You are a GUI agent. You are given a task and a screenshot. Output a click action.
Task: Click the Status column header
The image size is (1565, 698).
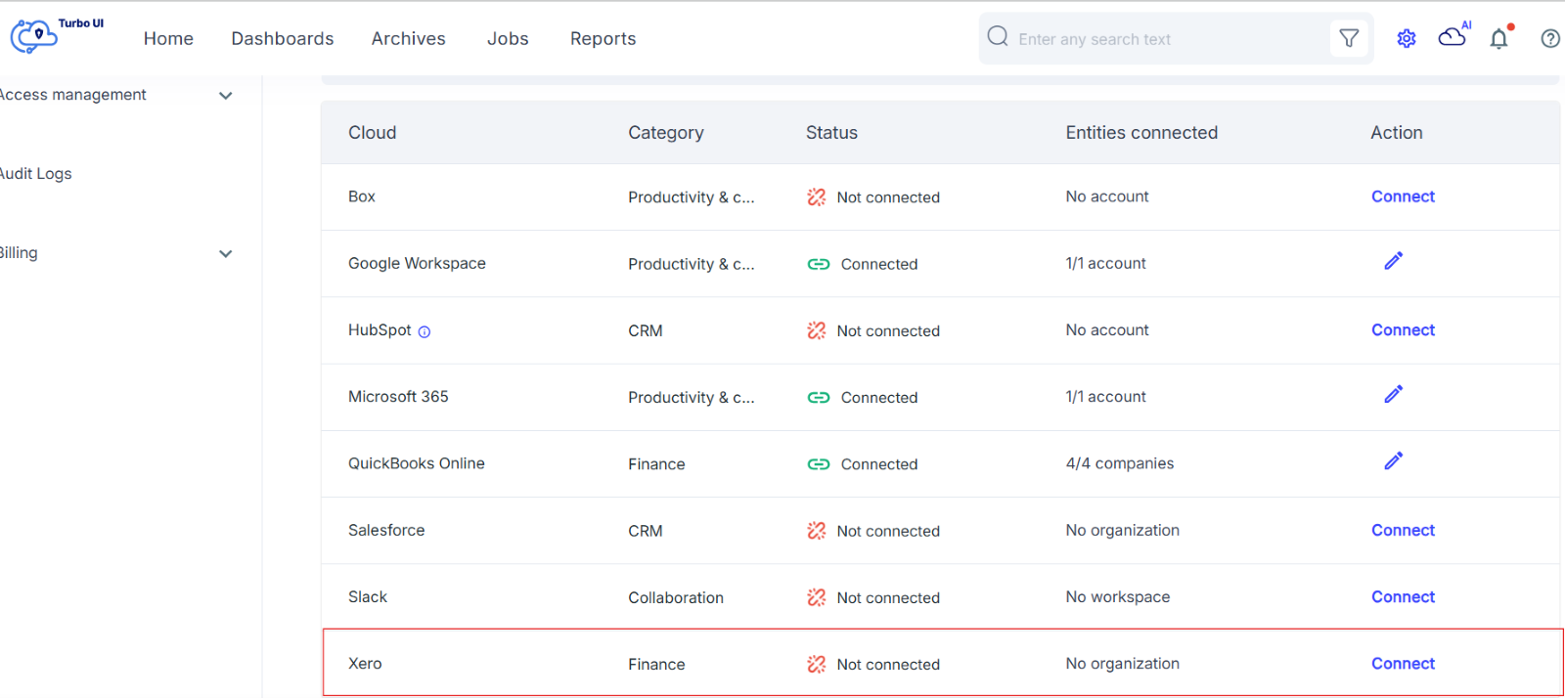831,133
